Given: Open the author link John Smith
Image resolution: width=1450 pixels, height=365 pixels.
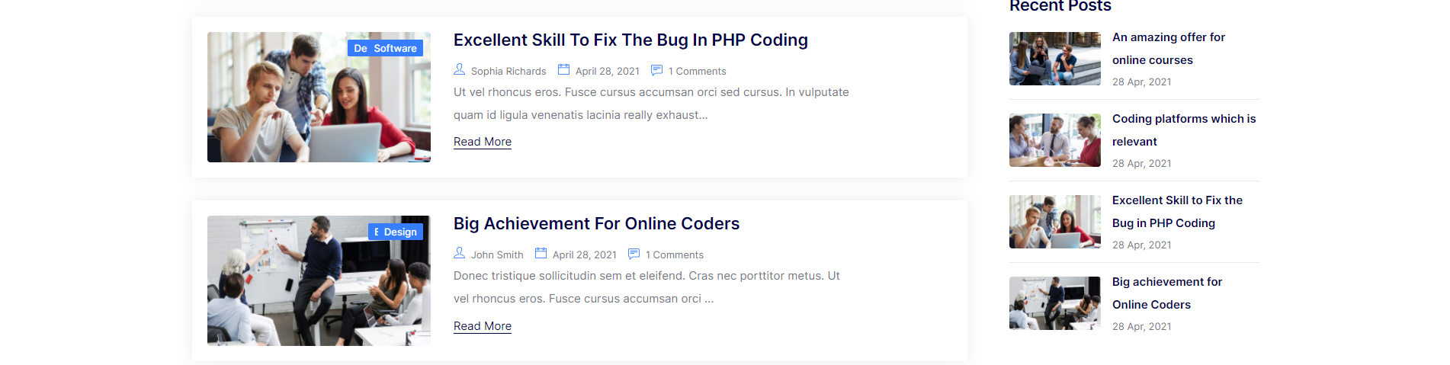Looking at the screenshot, I should (x=497, y=255).
